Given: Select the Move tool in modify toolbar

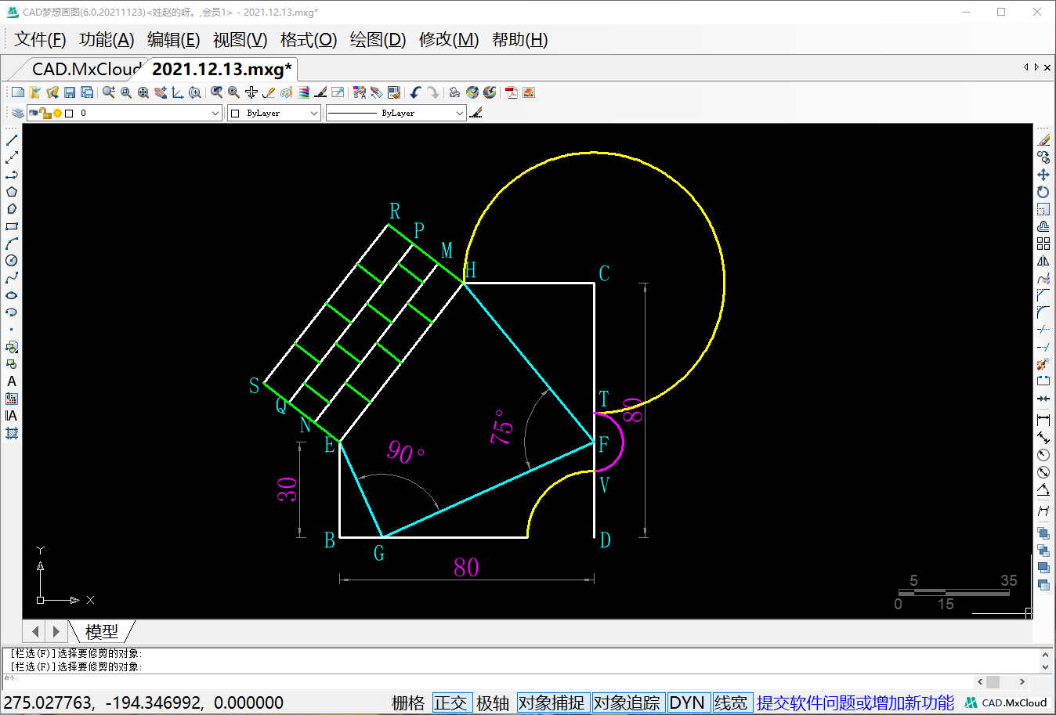Looking at the screenshot, I should click(1043, 175).
